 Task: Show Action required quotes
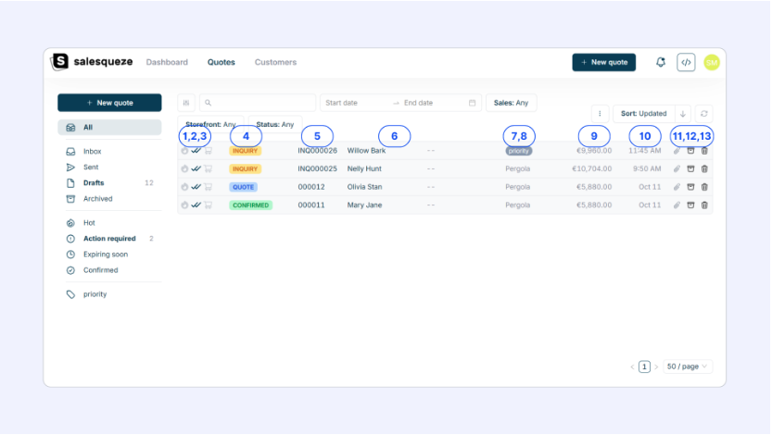pyautogui.click(x=109, y=239)
